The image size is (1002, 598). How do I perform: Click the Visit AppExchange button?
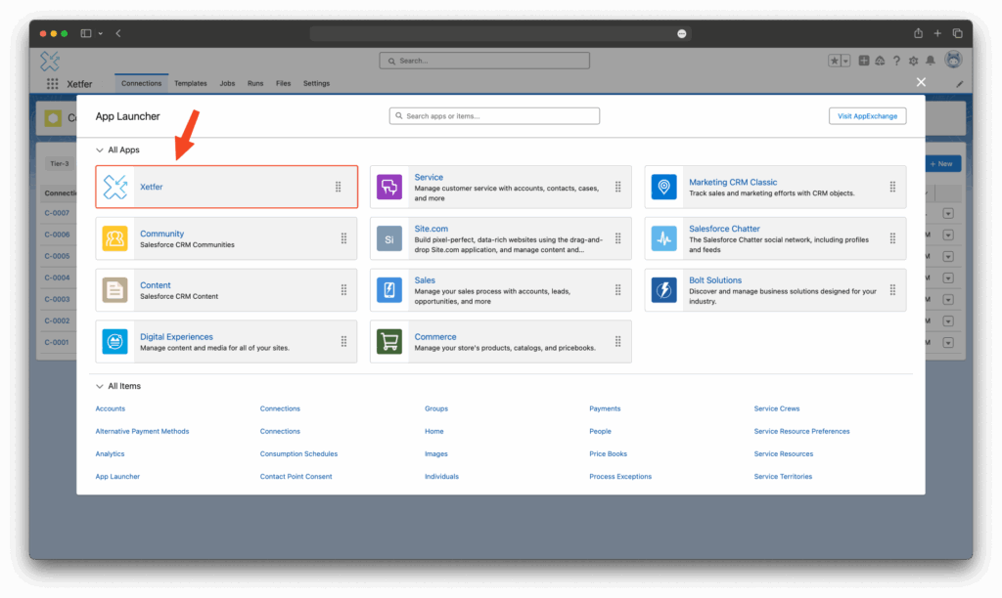pos(867,116)
